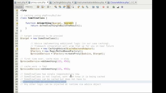
Task: Click line number 30 in gutter
Action: point(16,84)
